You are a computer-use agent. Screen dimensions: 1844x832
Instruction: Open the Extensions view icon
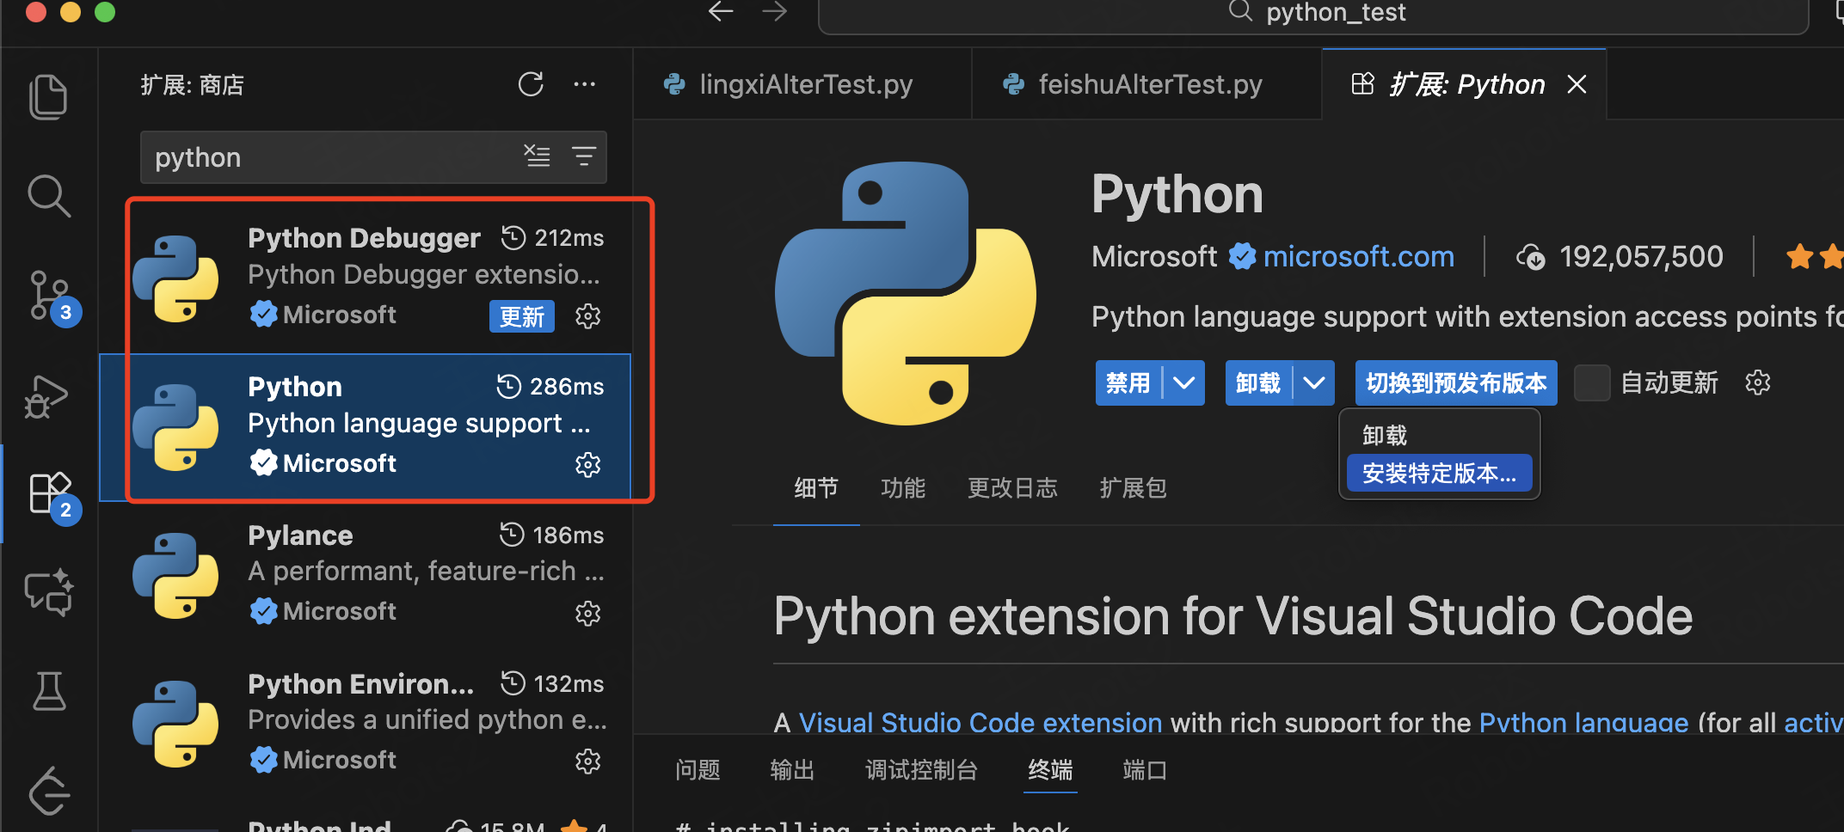49,492
